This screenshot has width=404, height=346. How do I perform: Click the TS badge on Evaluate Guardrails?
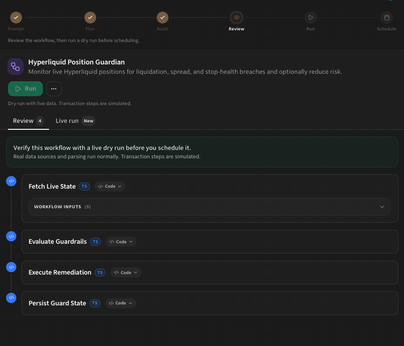tap(95, 241)
